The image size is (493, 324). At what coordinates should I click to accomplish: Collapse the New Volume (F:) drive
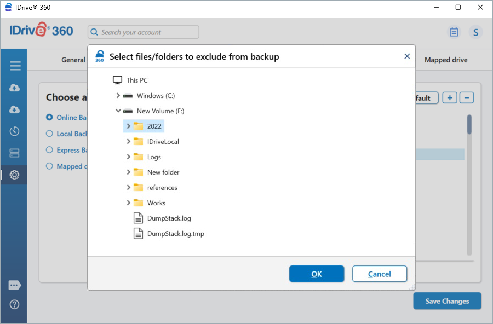(118, 111)
